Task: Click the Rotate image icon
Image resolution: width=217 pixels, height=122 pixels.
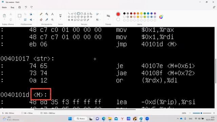Action: point(31,14)
